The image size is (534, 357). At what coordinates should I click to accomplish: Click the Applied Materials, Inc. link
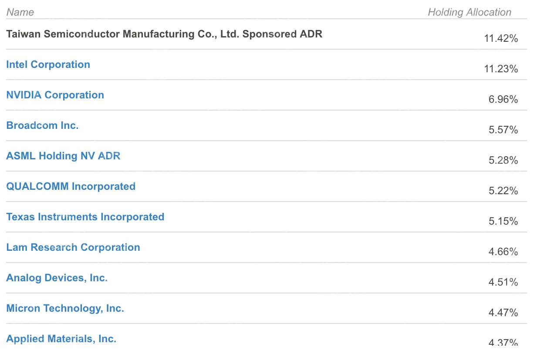61,339
